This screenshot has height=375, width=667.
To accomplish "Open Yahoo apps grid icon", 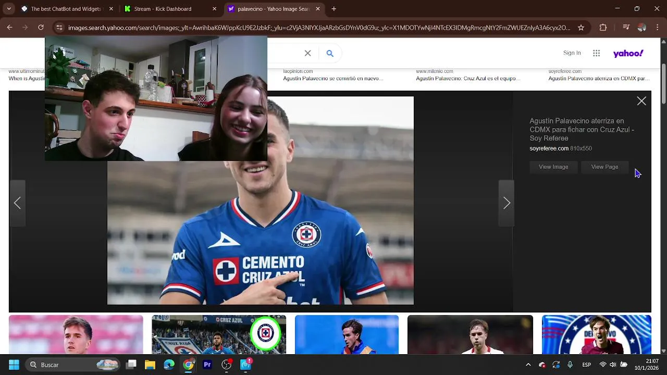I will [597, 53].
